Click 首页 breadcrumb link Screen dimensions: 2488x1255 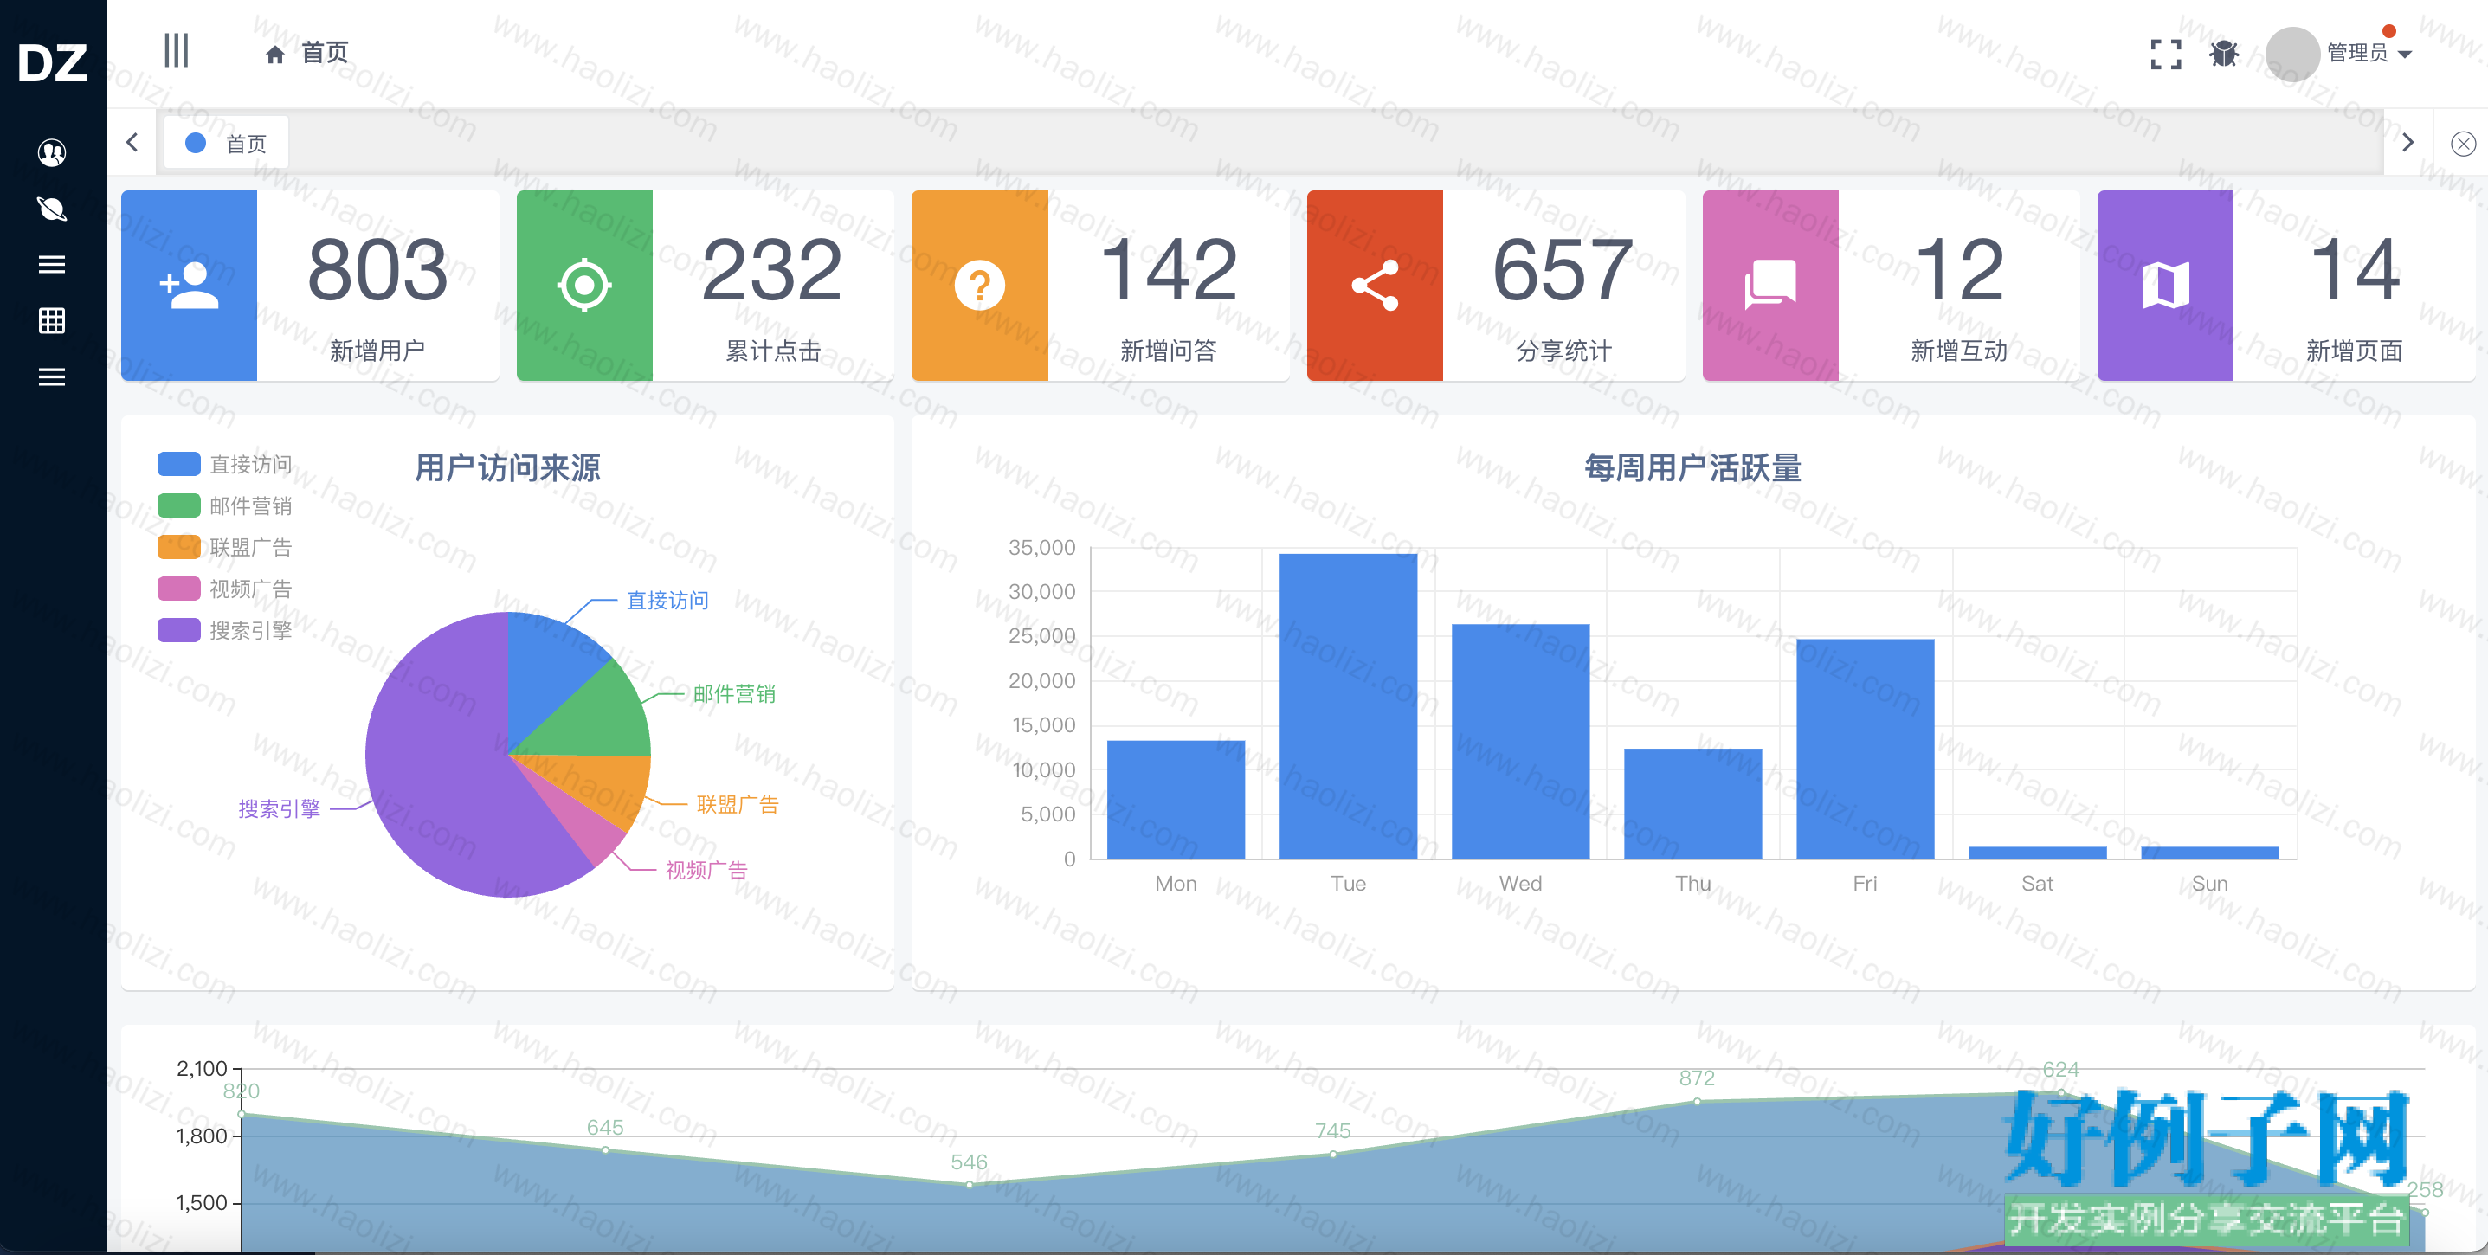coord(325,53)
